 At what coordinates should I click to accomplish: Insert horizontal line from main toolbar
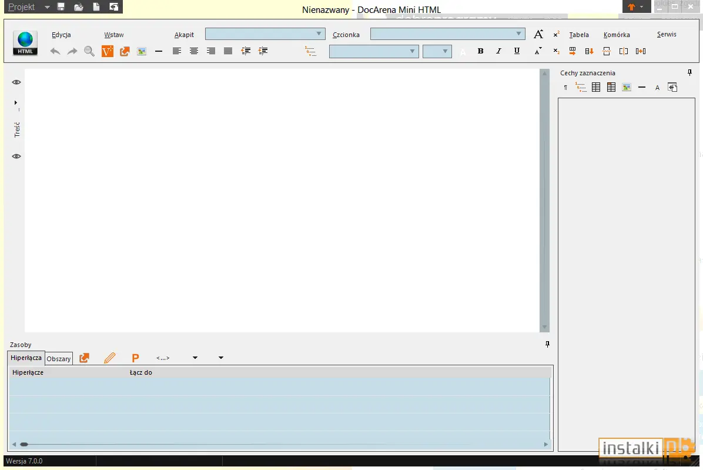pos(158,51)
